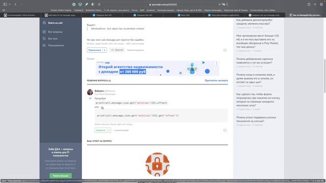Image resolution: width=326 pixels, height=183 pixels.
Task: Subscribe to the question with 'Подписаться'
Action: (97, 50)
